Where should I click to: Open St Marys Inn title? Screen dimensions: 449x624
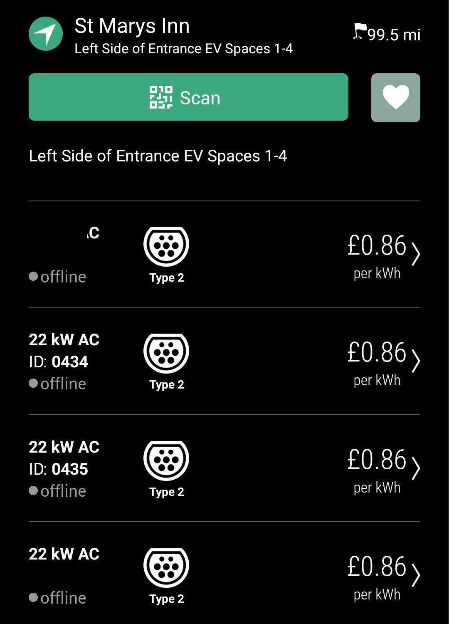[x=132, y=26]
